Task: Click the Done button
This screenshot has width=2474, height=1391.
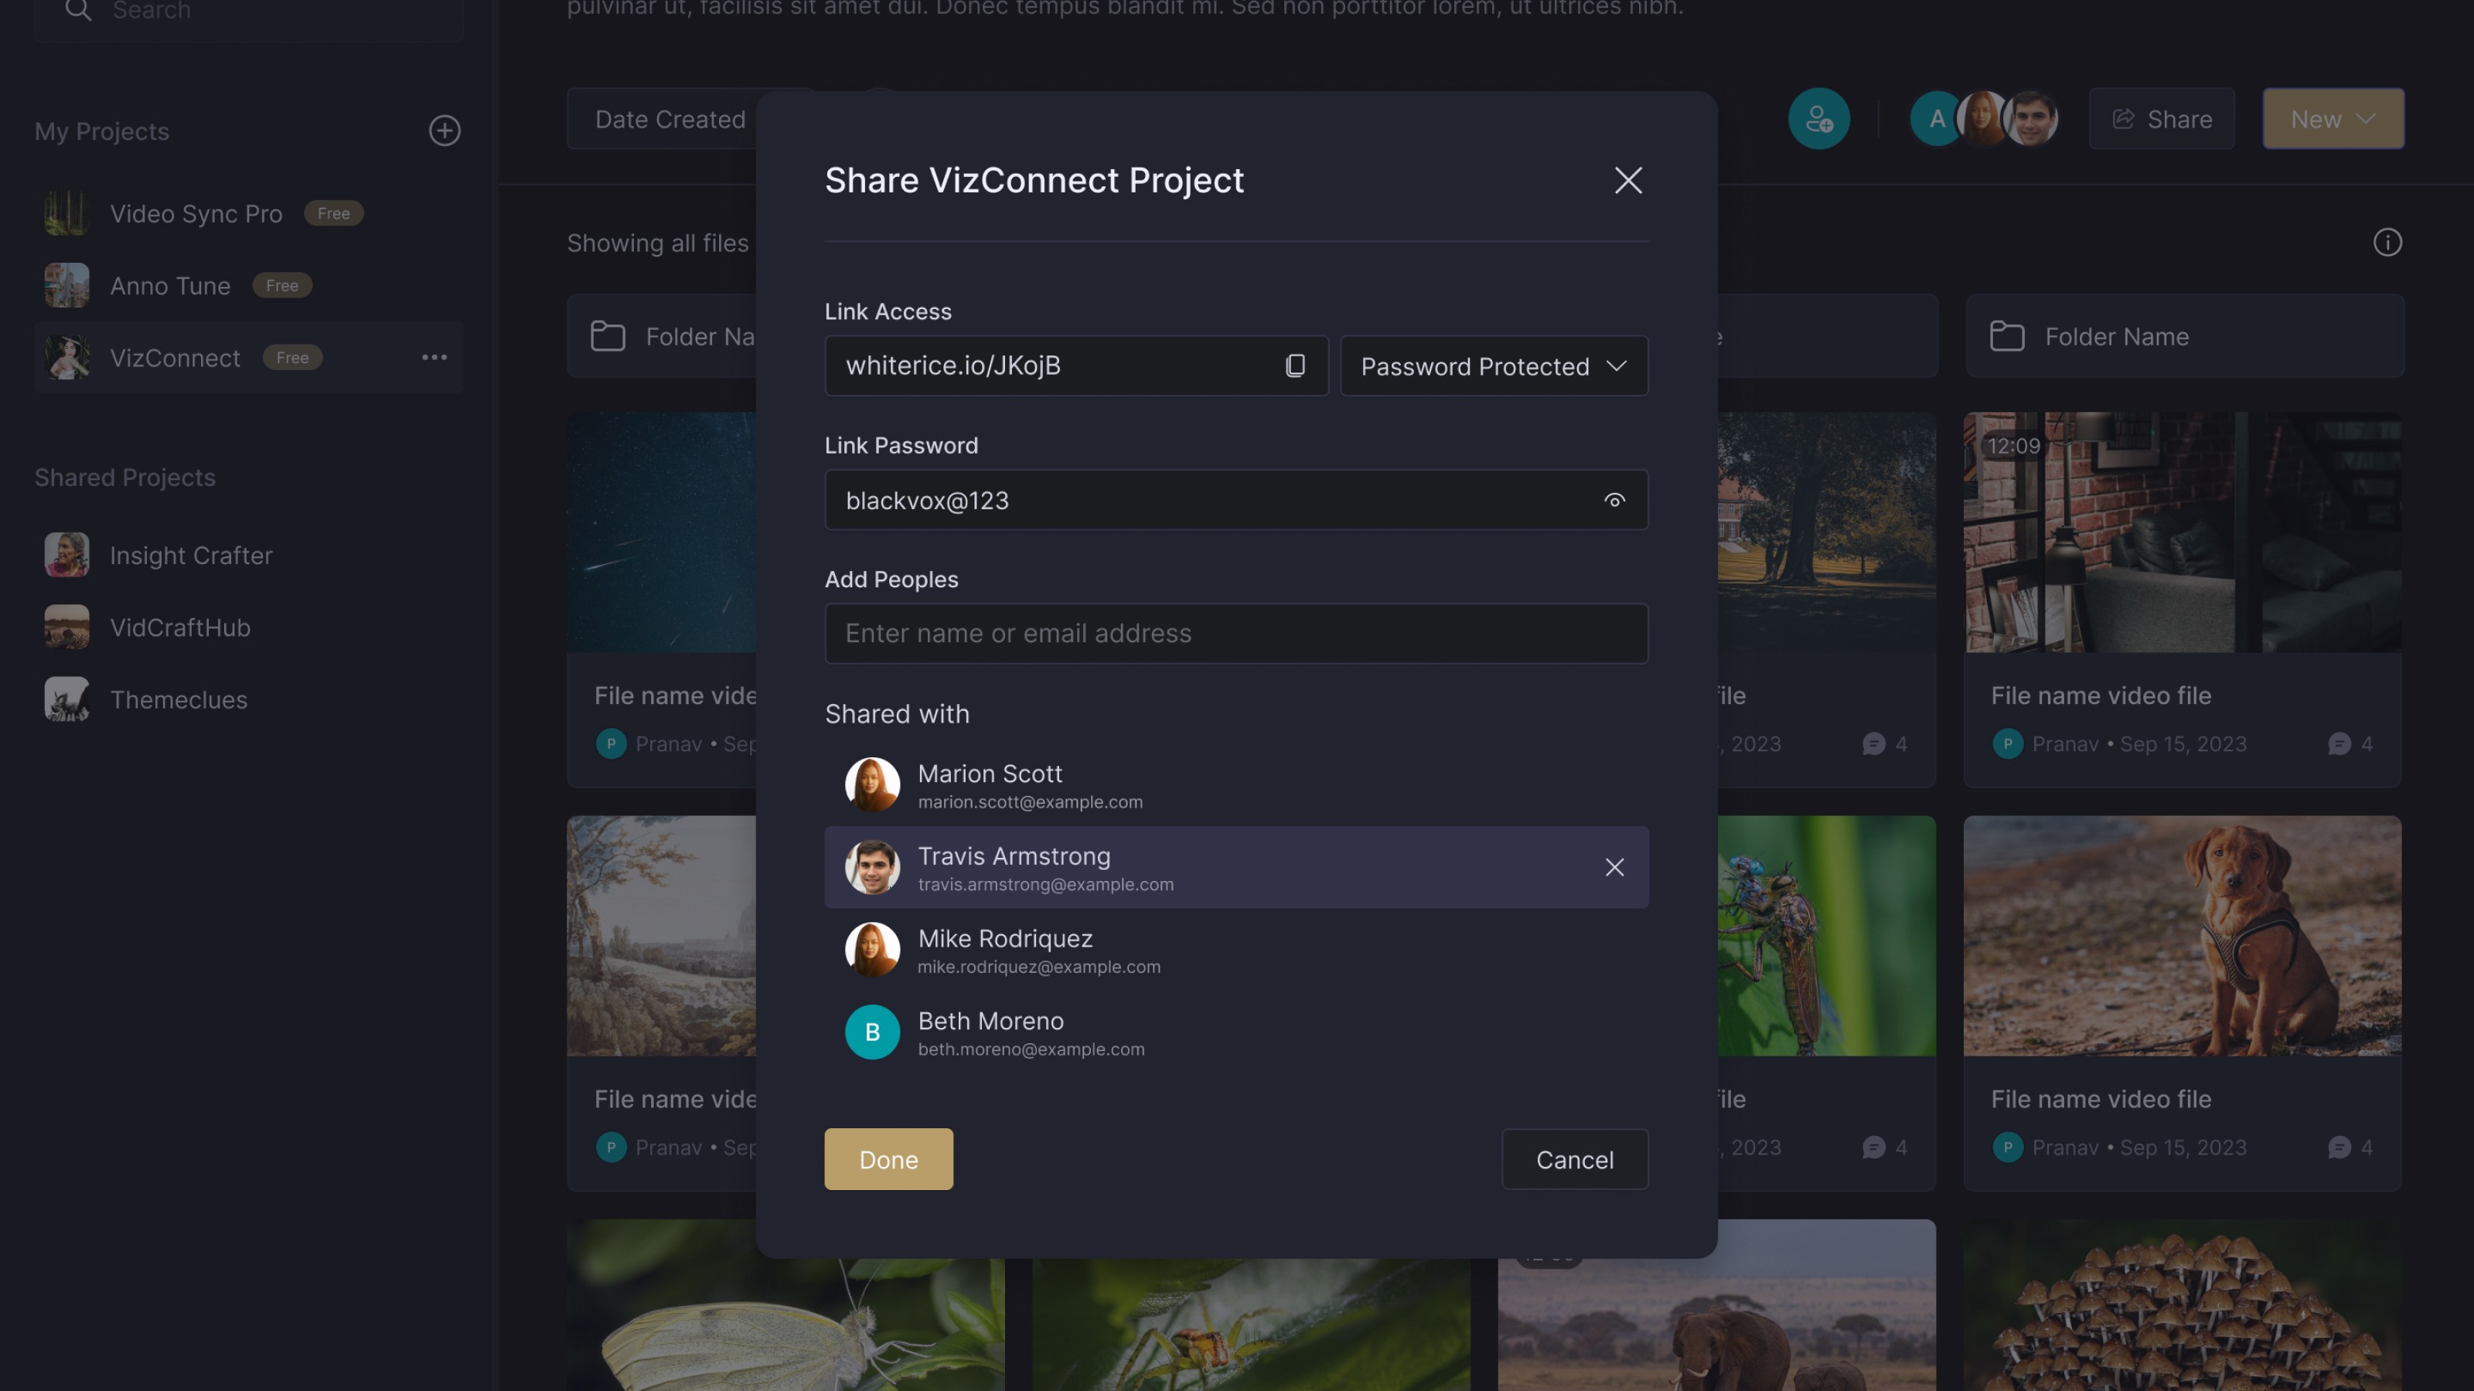Action: coord(888,1160)
